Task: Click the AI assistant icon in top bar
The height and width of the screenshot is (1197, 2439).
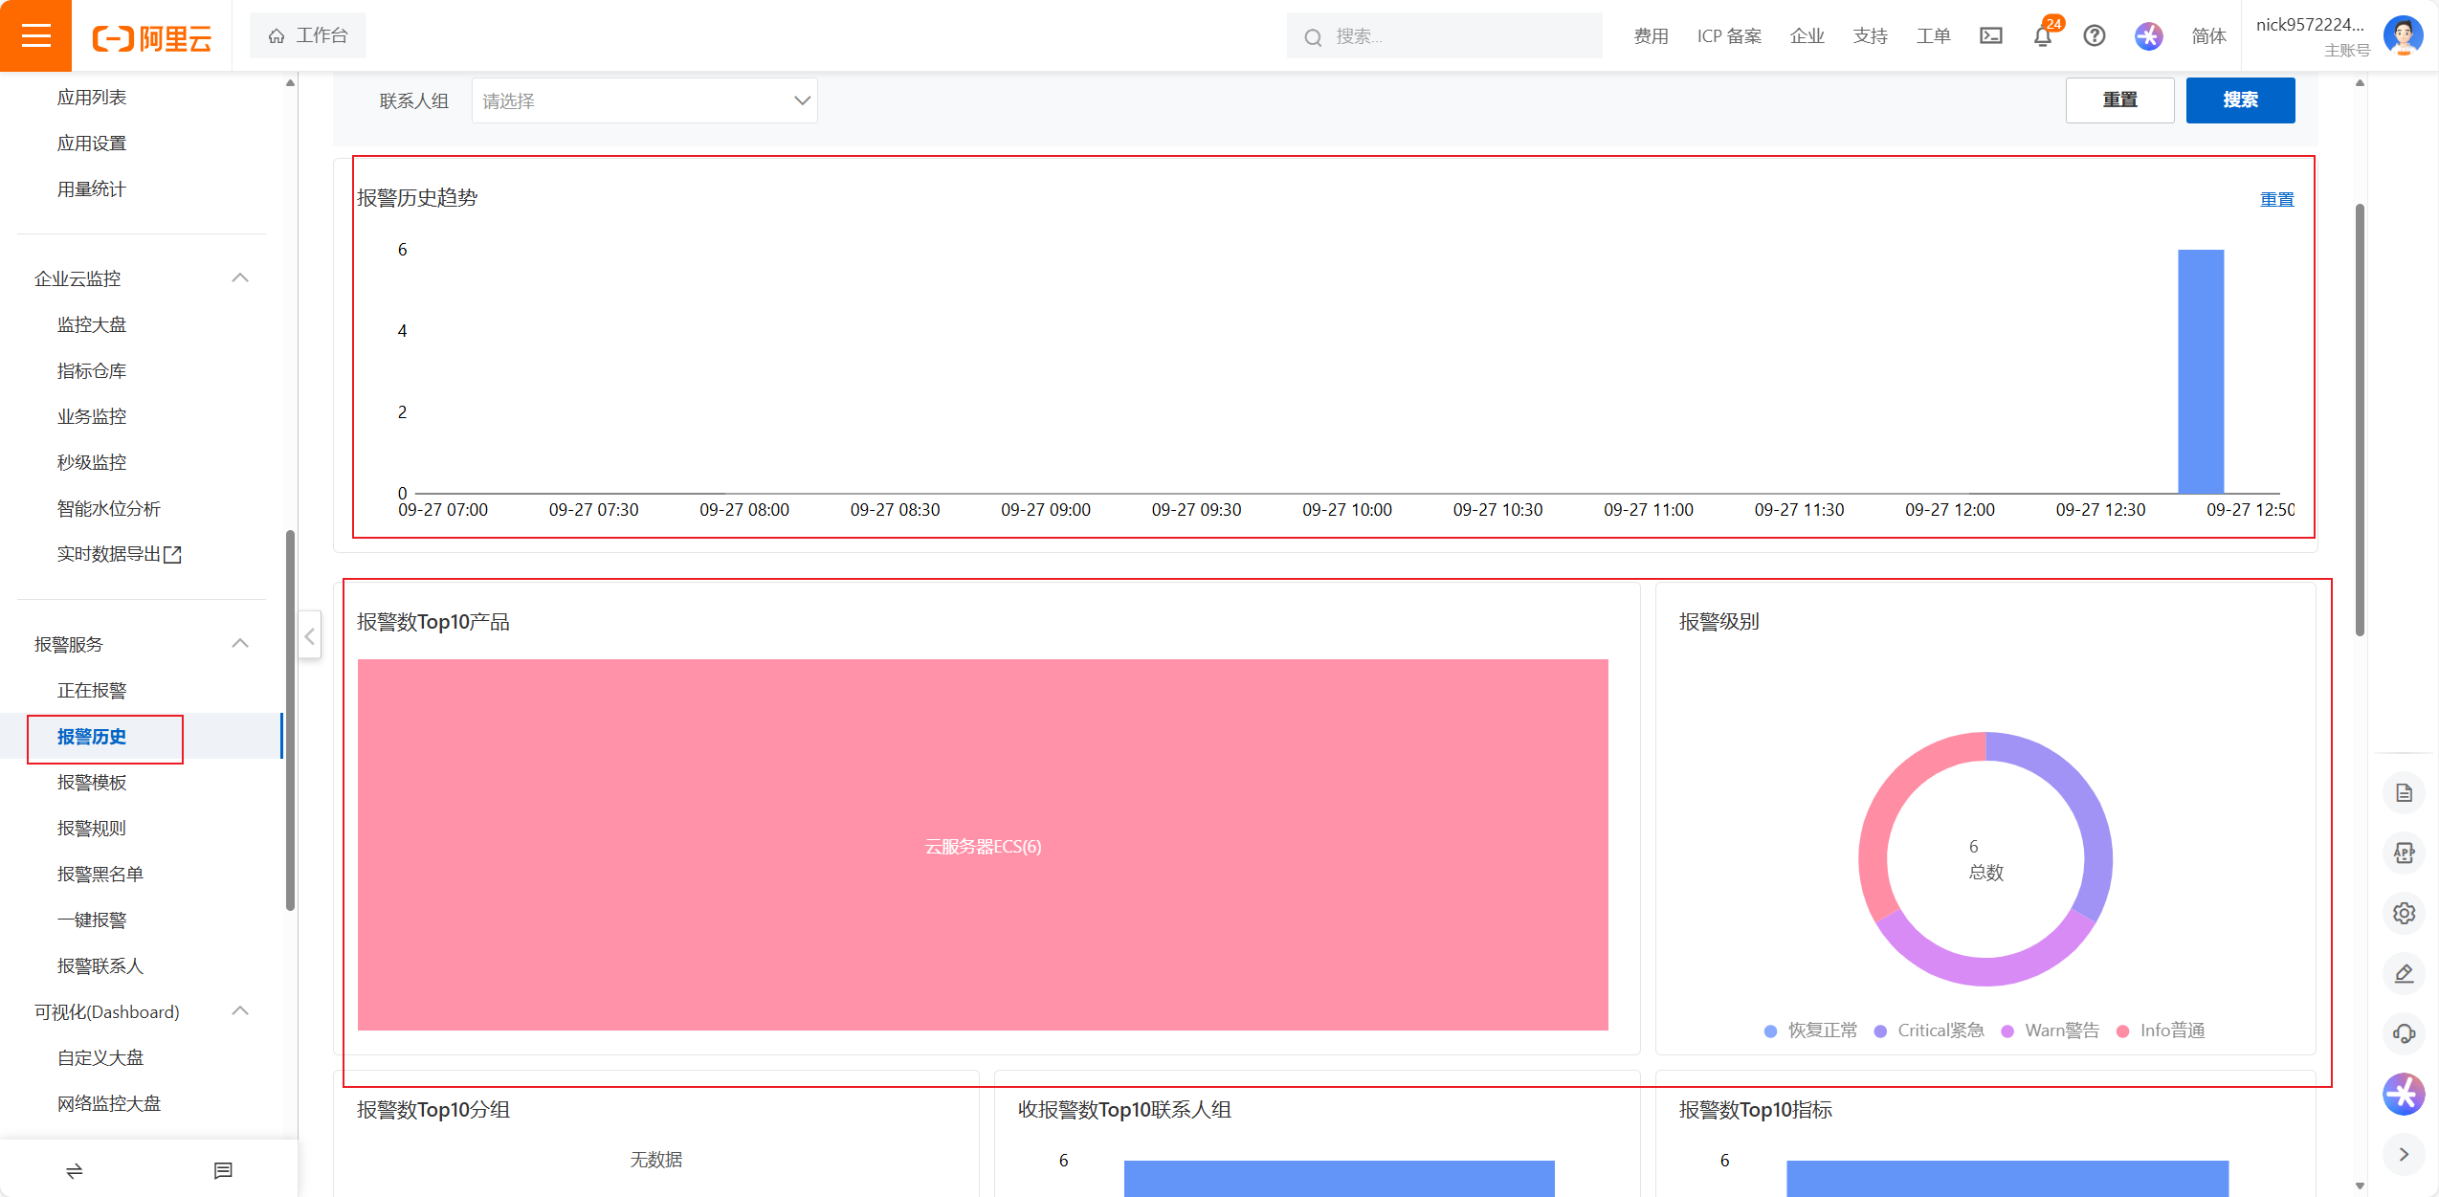Action: pos(2148,36)
